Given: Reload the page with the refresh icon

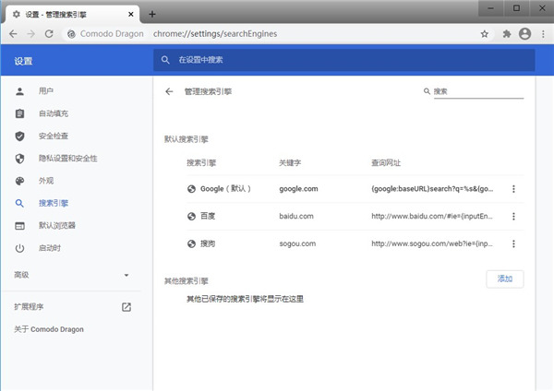Looking at the screenshot, I should click(x=52, y=33).
